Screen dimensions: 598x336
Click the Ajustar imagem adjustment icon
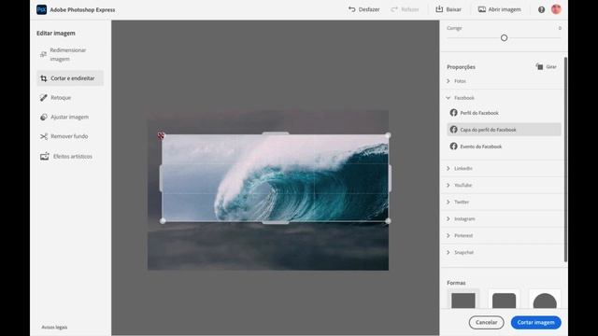point(44,117)
